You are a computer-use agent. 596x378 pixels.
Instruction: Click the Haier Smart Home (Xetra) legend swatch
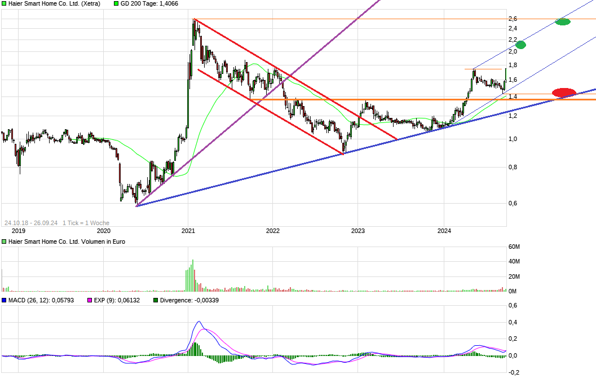click(x=4, y=4)
